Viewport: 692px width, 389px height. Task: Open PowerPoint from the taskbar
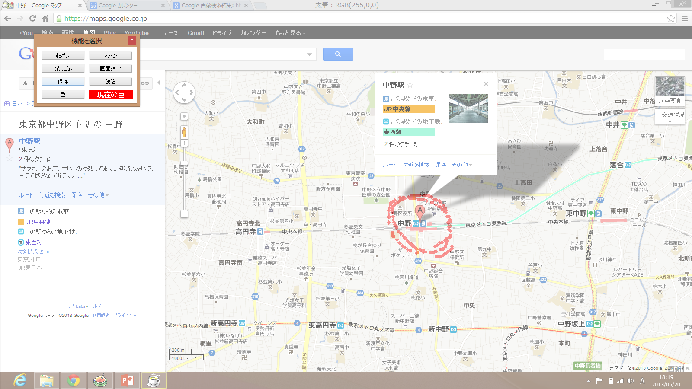(x=127, y=380)
